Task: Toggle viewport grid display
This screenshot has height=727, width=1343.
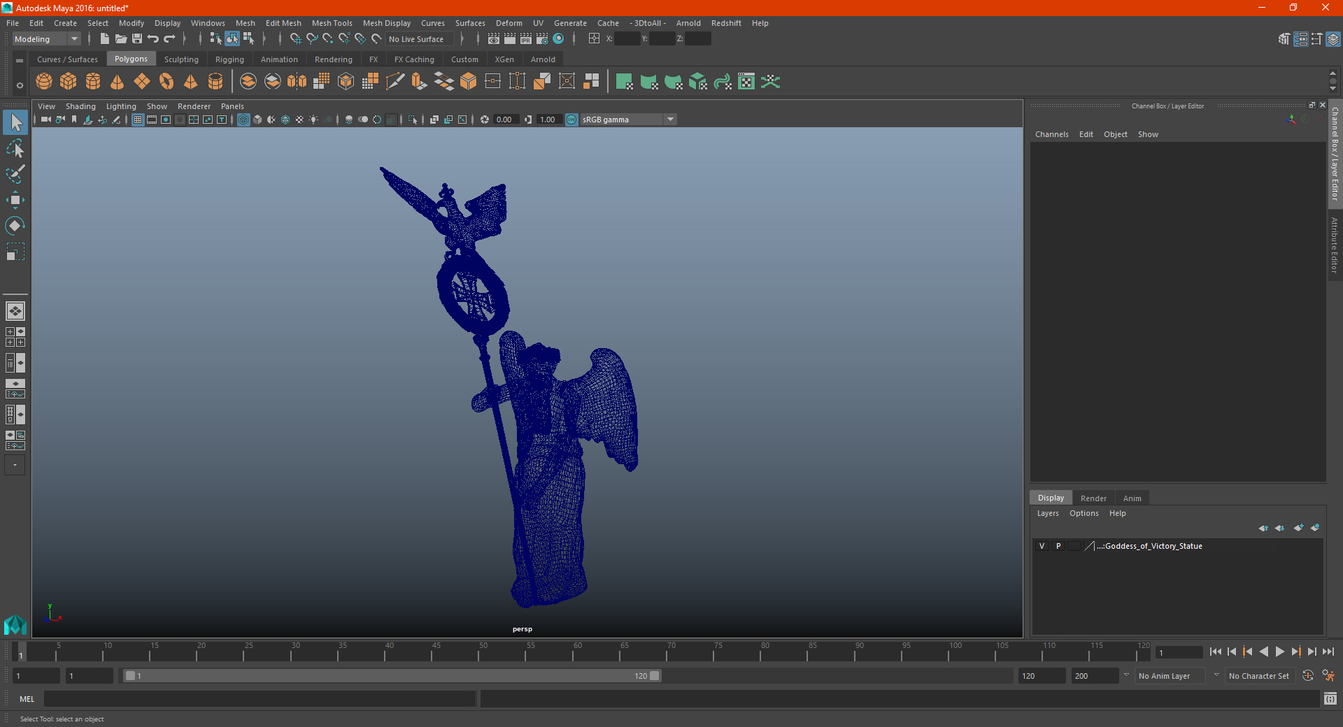Action: (138, 120)
